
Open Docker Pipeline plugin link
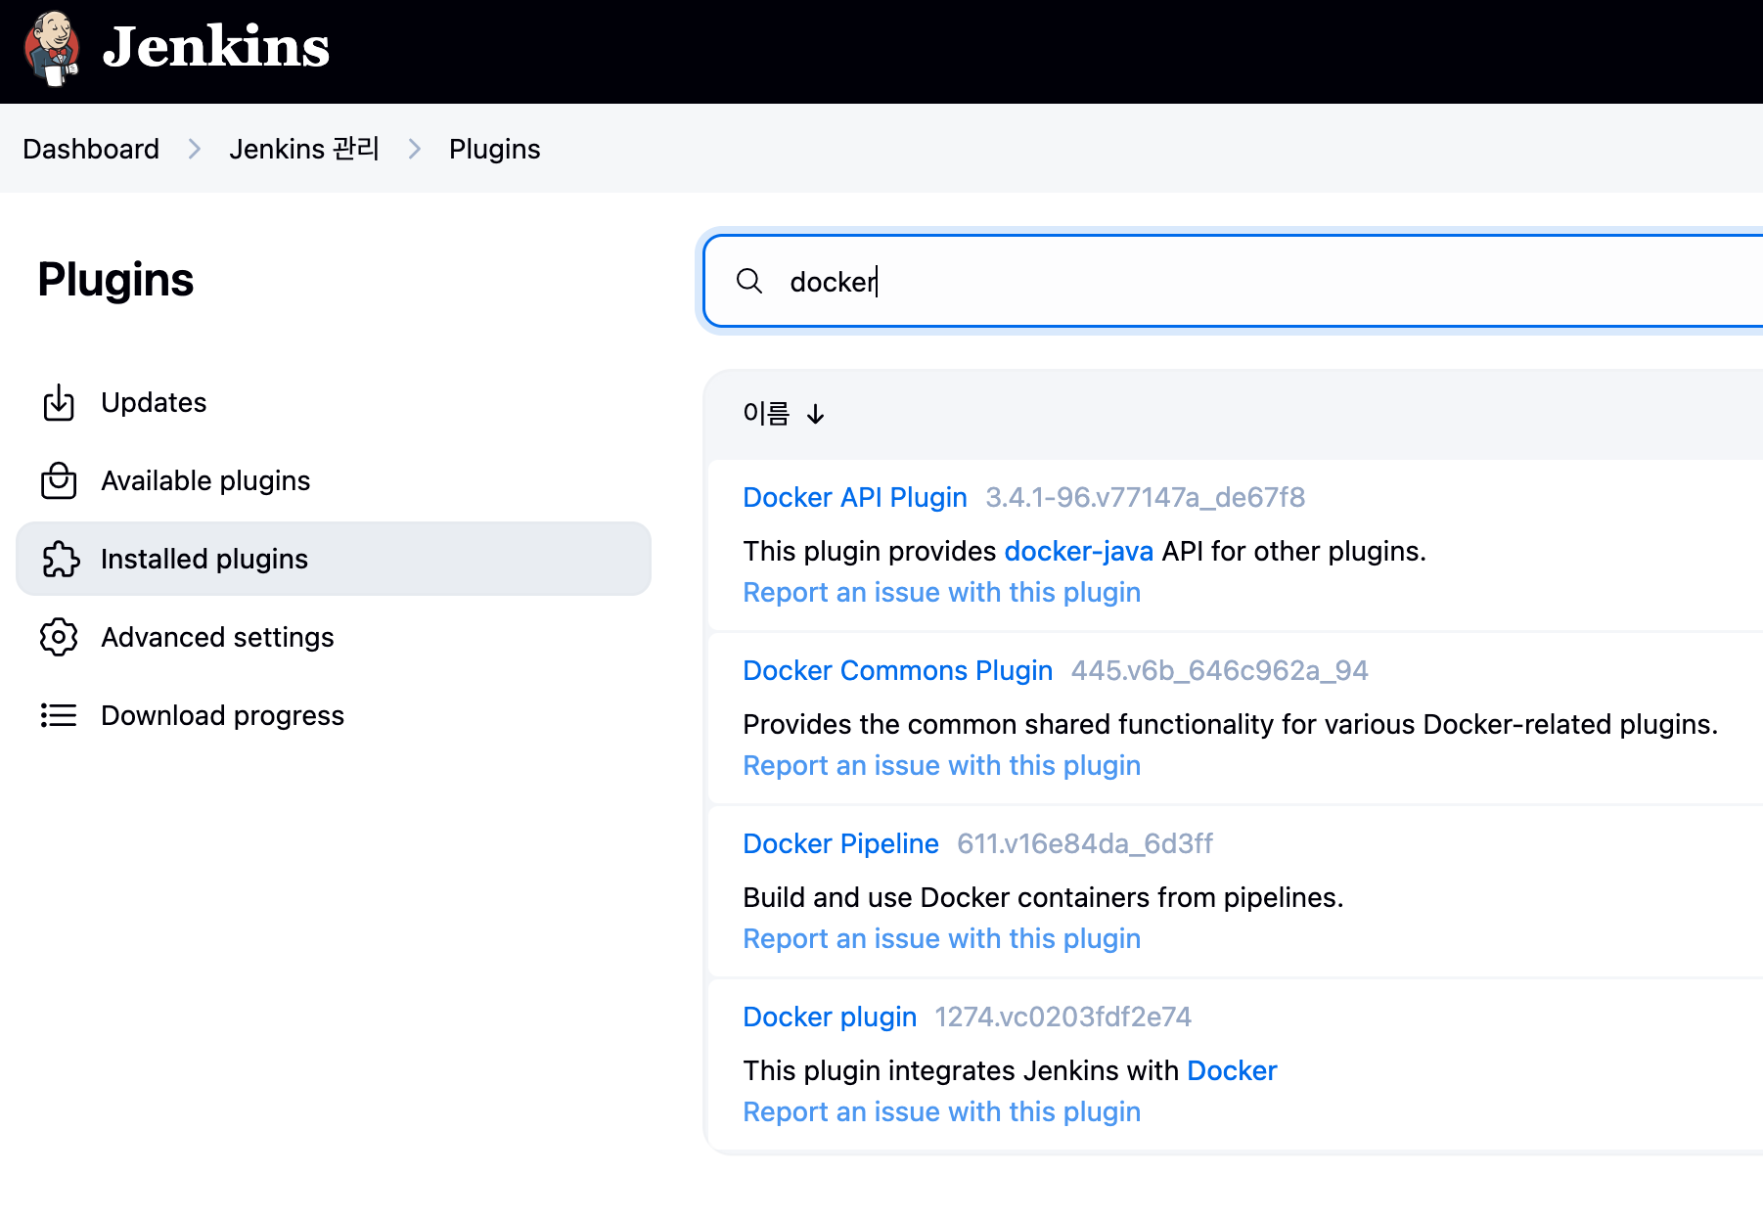tap(840, 843)
